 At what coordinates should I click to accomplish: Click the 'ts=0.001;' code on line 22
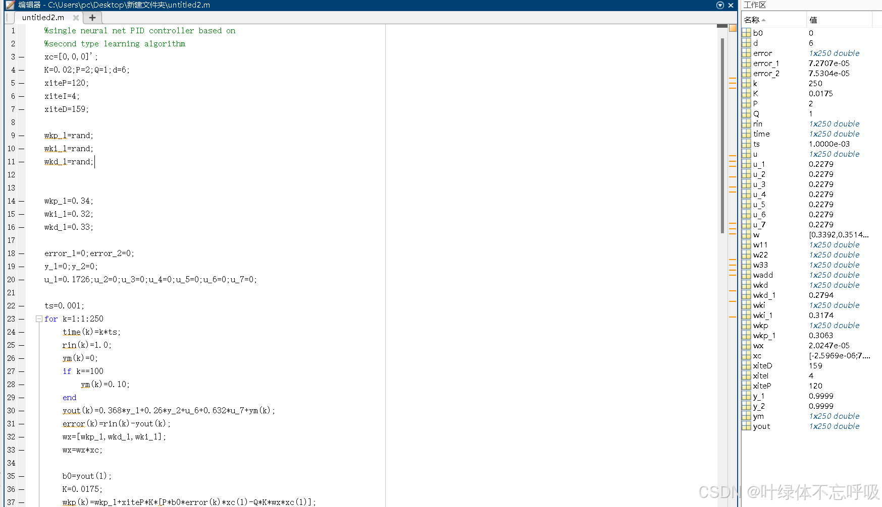(64, 306)
